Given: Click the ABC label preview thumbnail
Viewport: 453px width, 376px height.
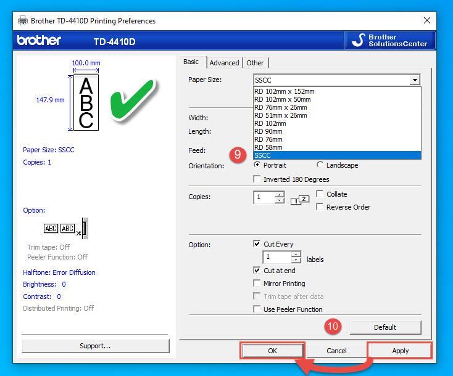Looking at the screenshot, I should click(x=86, y=102).
